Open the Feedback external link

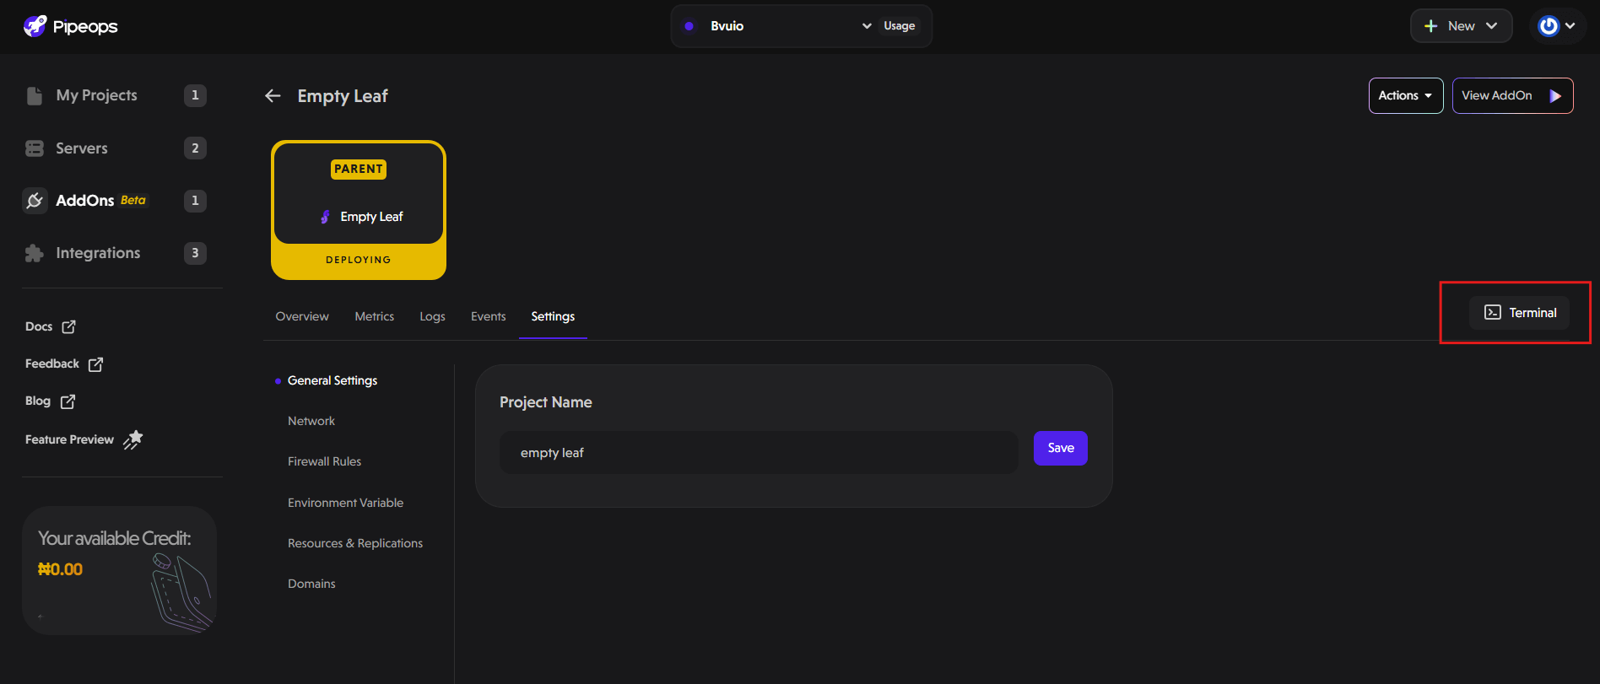click(x=95, y=364)
